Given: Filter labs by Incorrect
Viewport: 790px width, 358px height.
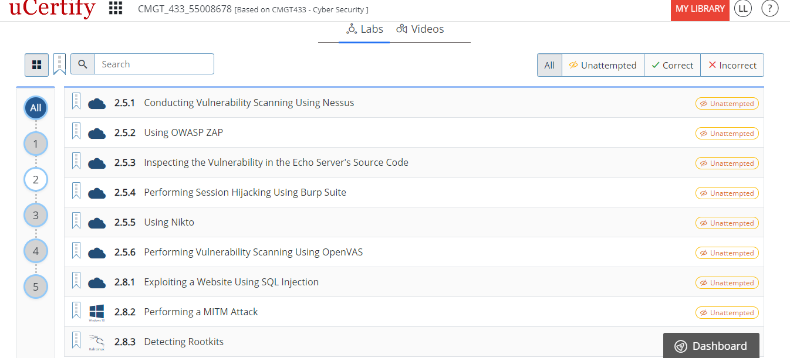Looking at the screenshot, I should click(x=732, y=65).
